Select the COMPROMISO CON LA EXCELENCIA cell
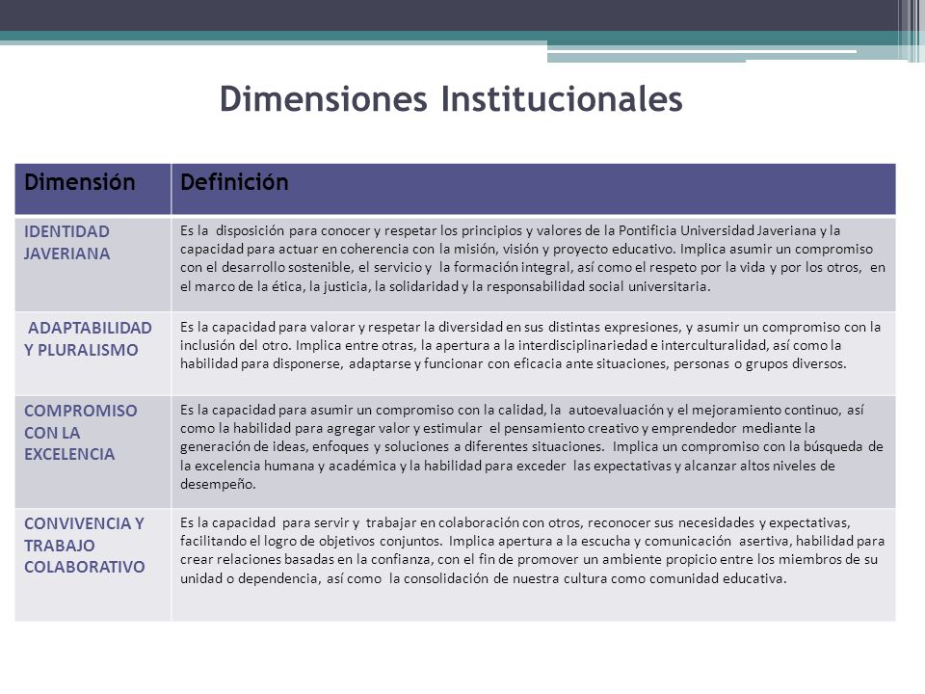The image size is (925, 694). click(93, 451)
